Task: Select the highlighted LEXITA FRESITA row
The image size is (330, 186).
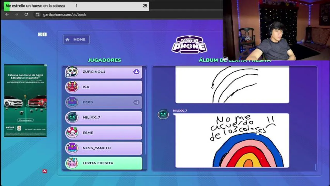Action: pyautogui.click(x=104, y=163)
